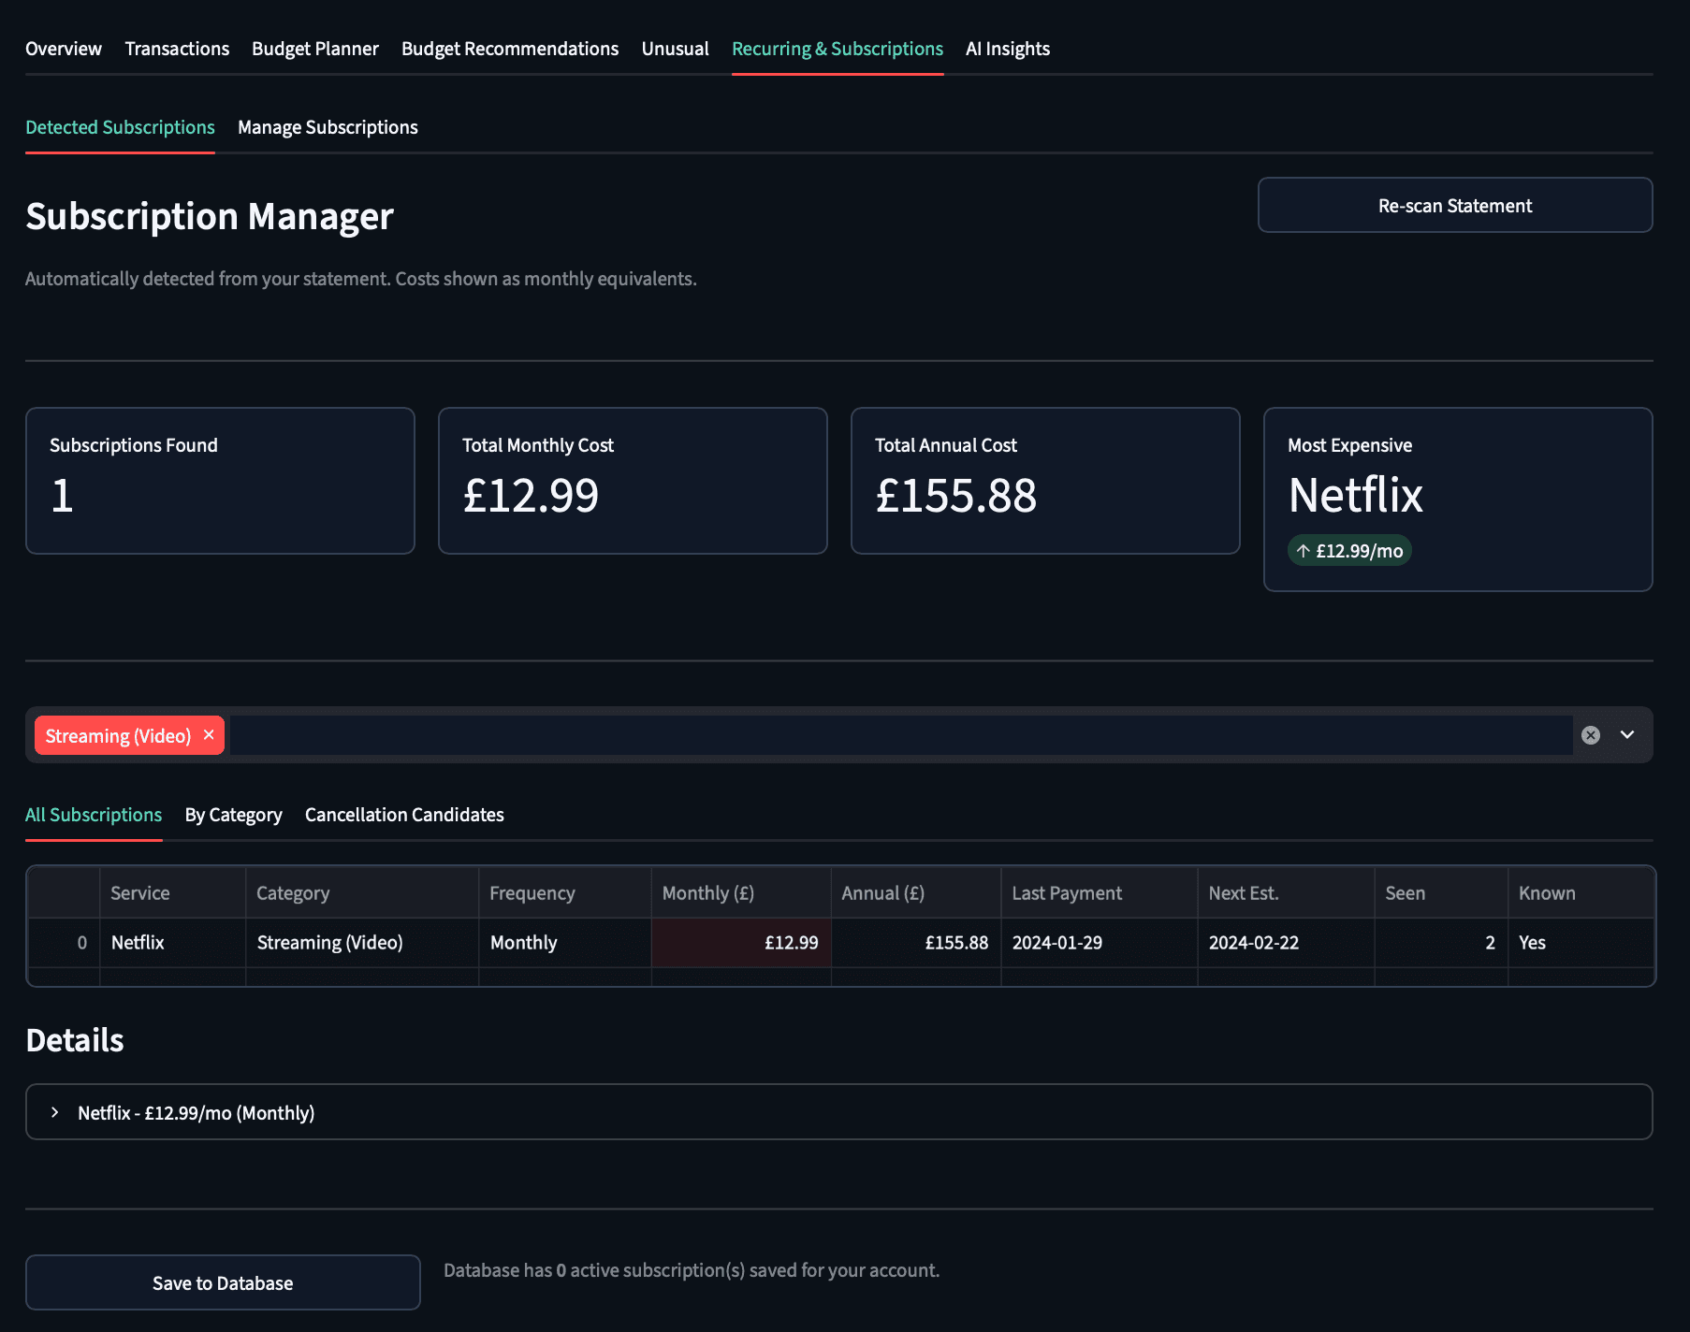Open the AI Insights tab
1690x1332 pixels.
tap(1008, 49)
